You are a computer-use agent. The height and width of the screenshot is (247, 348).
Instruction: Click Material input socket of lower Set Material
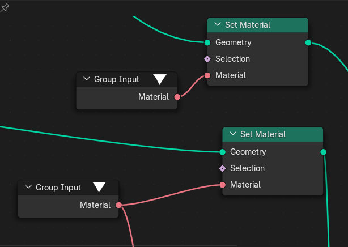(222, 185)
